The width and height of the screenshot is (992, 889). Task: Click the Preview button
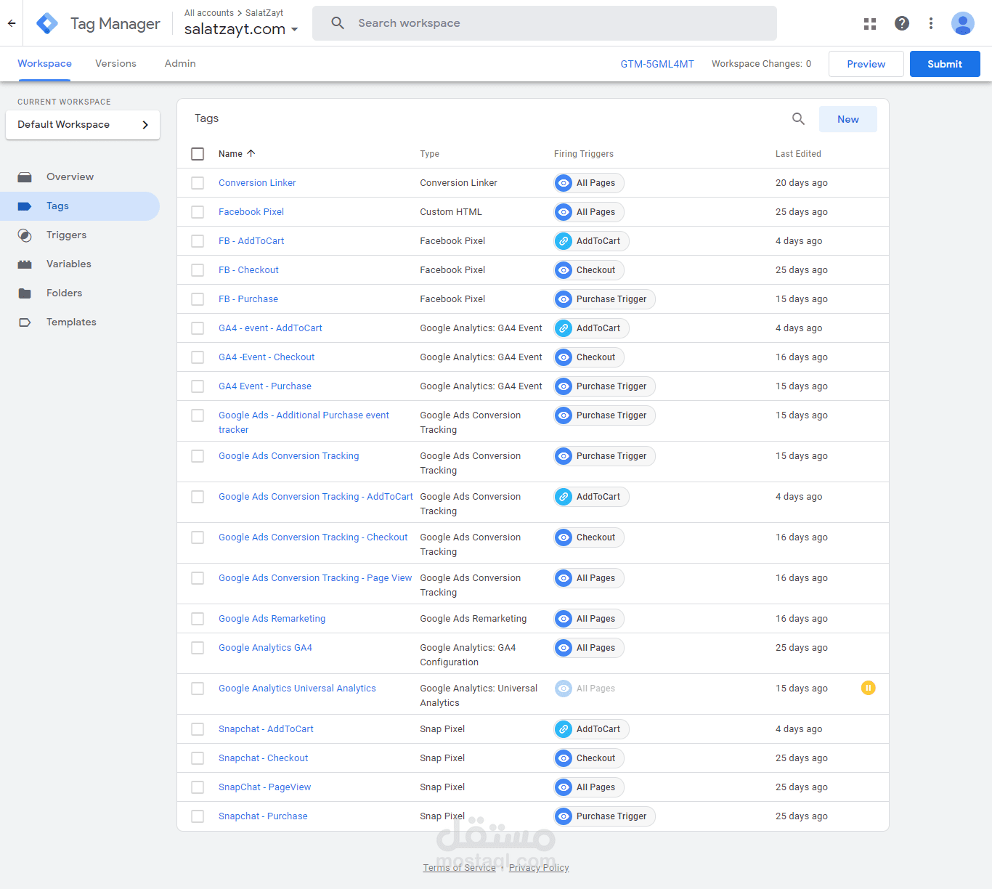click(x=866, y=64)
